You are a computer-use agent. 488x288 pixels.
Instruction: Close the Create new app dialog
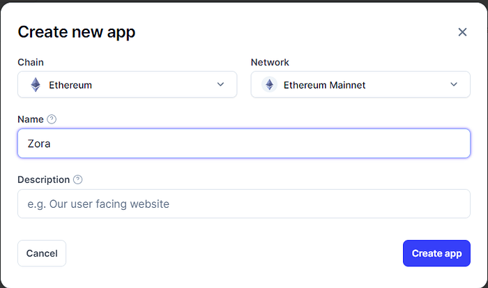click(462, 32)
